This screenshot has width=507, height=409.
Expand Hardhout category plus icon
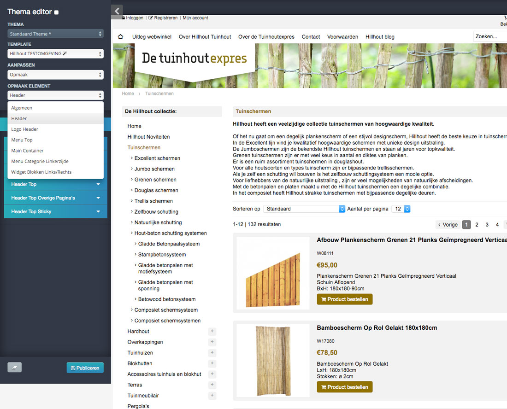pyautogui.click(x=212, y=331)
